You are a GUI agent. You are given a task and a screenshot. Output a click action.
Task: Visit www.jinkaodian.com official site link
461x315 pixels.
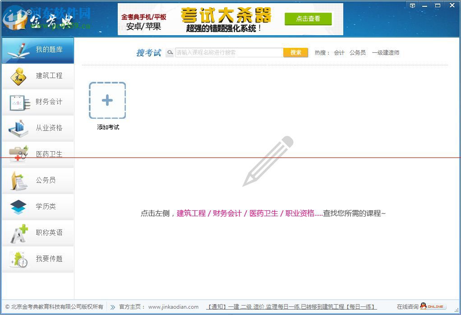tap(173, 306)
